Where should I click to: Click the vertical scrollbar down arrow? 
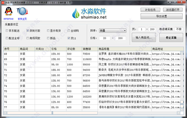coord(182,109)
